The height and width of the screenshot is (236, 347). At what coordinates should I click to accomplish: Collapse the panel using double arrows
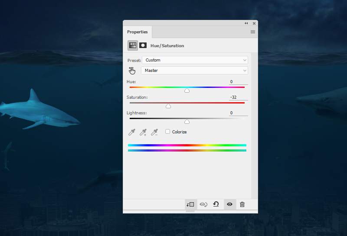pyautogui.click(x=246, y=23)
